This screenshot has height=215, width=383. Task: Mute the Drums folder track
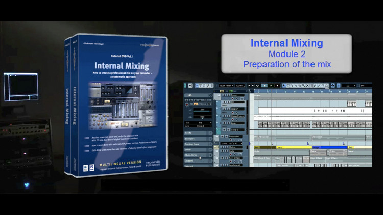point(224,95)
